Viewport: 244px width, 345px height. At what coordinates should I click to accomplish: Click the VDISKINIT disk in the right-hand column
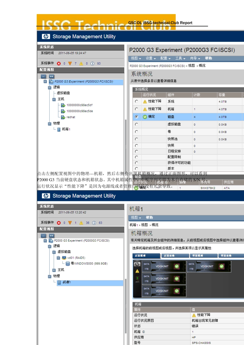click(209, 266)
